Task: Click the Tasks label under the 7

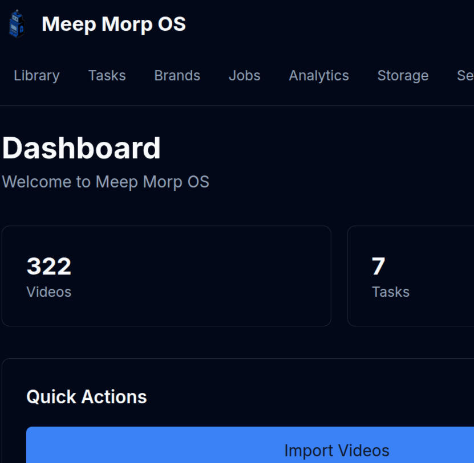Action: coord(391,292)
